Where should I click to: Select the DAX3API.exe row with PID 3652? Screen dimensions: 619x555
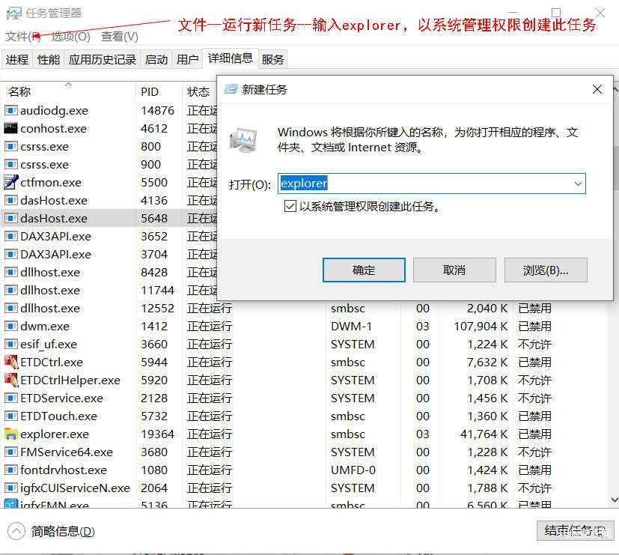[x=109, y=236]
